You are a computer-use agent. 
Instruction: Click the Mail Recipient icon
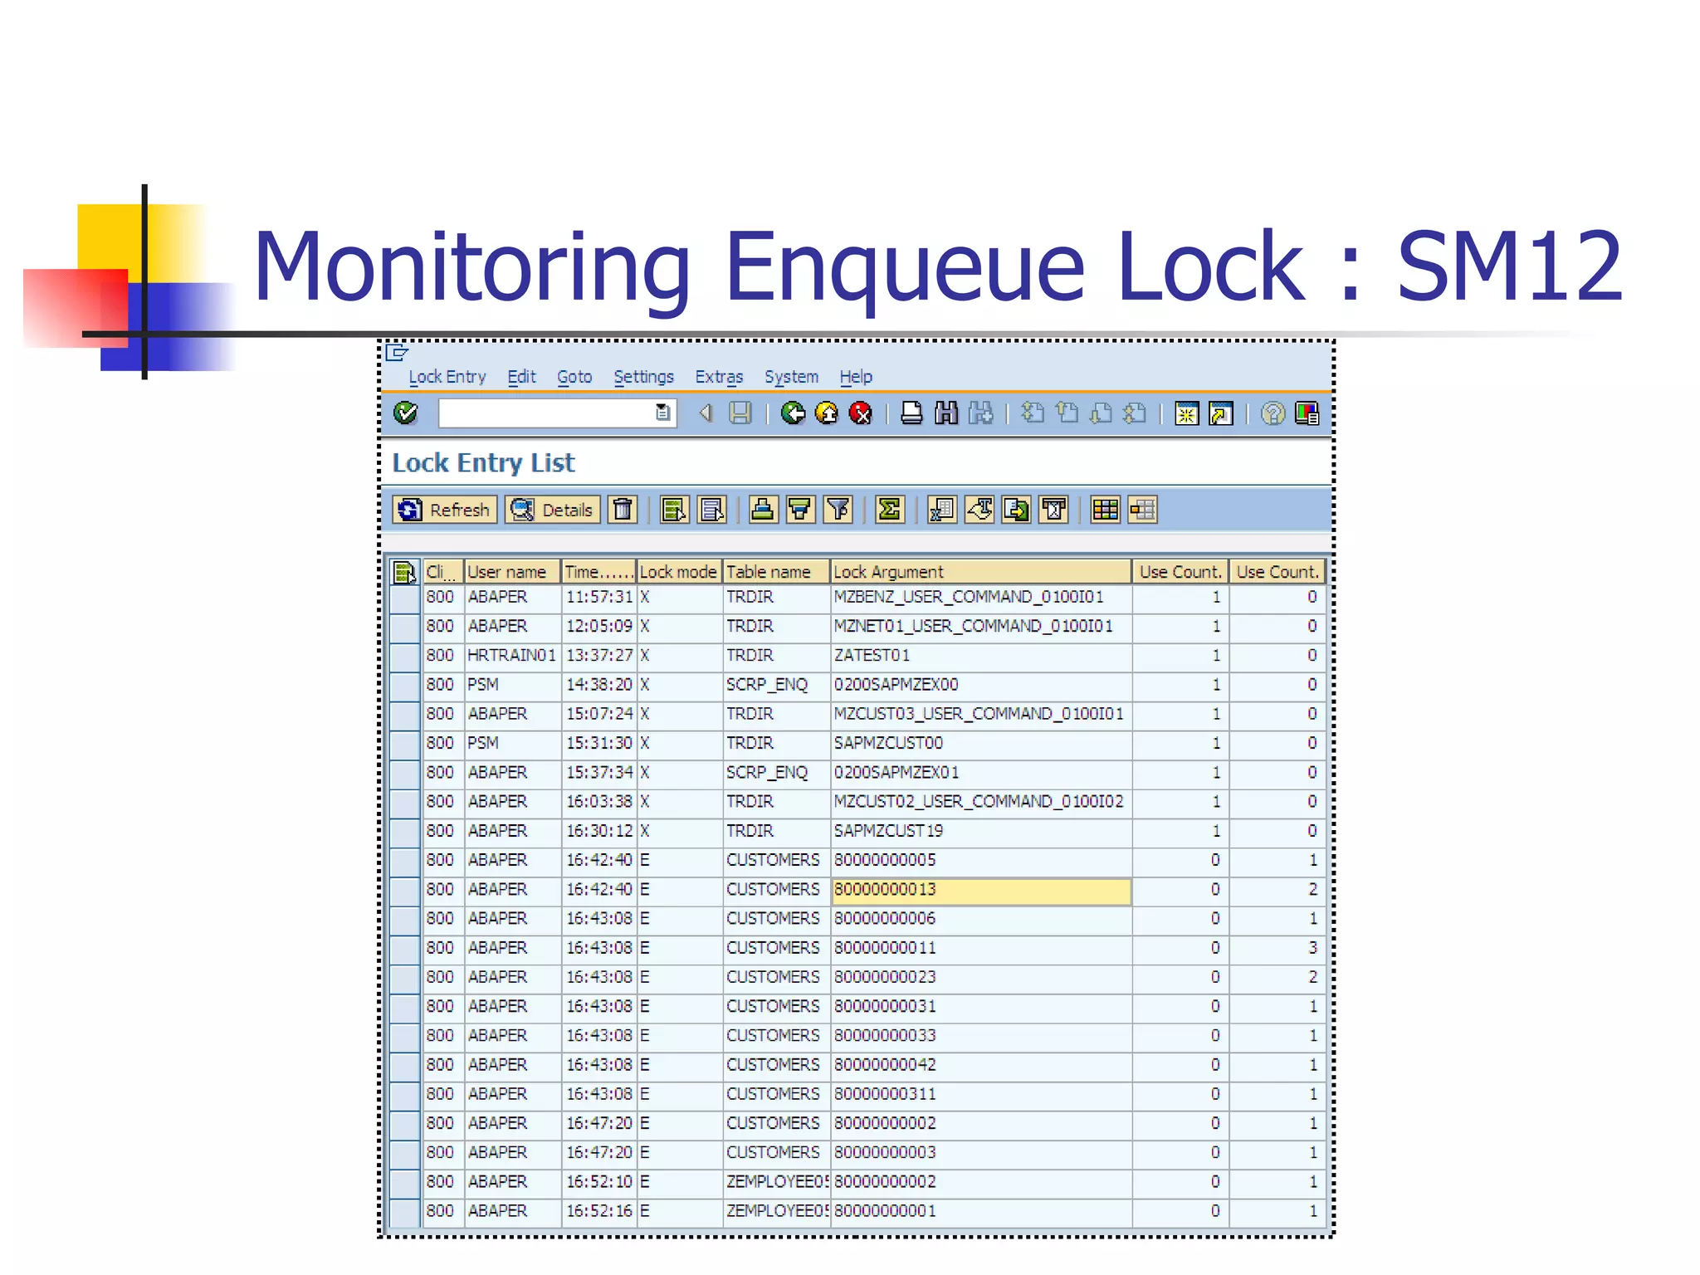pyautogui.click(x=1054, y=510)
